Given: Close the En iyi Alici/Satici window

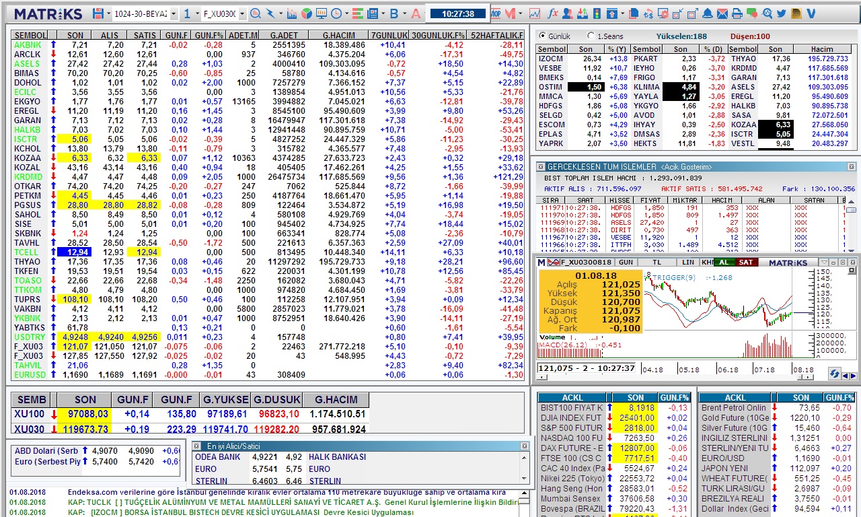Looking at the screenshot, I should (x=524, y=446).
